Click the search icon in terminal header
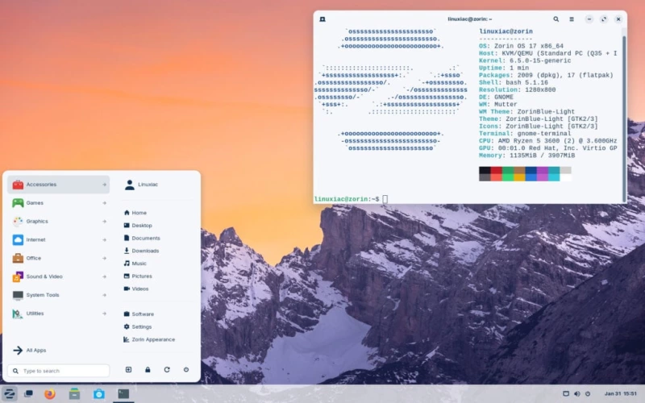Screen dimensions: 645x403 click(556, 19)
